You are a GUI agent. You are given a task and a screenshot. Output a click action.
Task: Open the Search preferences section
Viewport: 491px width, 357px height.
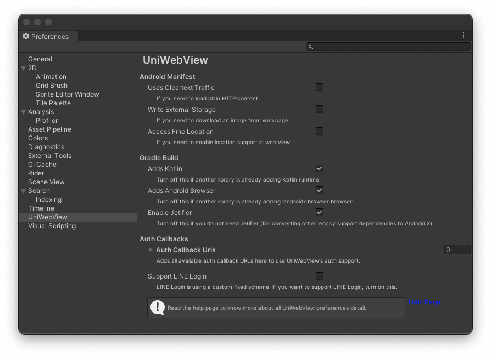coord(39,190)
